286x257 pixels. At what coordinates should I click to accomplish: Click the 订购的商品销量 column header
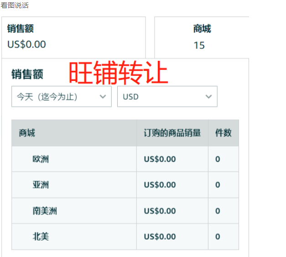point(172,133)
